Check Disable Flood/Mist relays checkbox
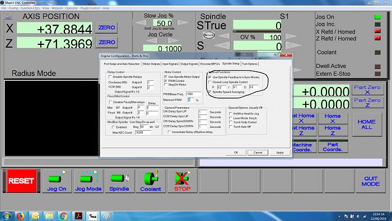This screenshot has width=392, height=221. (110, 102)
